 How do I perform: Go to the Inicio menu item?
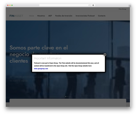(x=32, y=16)
